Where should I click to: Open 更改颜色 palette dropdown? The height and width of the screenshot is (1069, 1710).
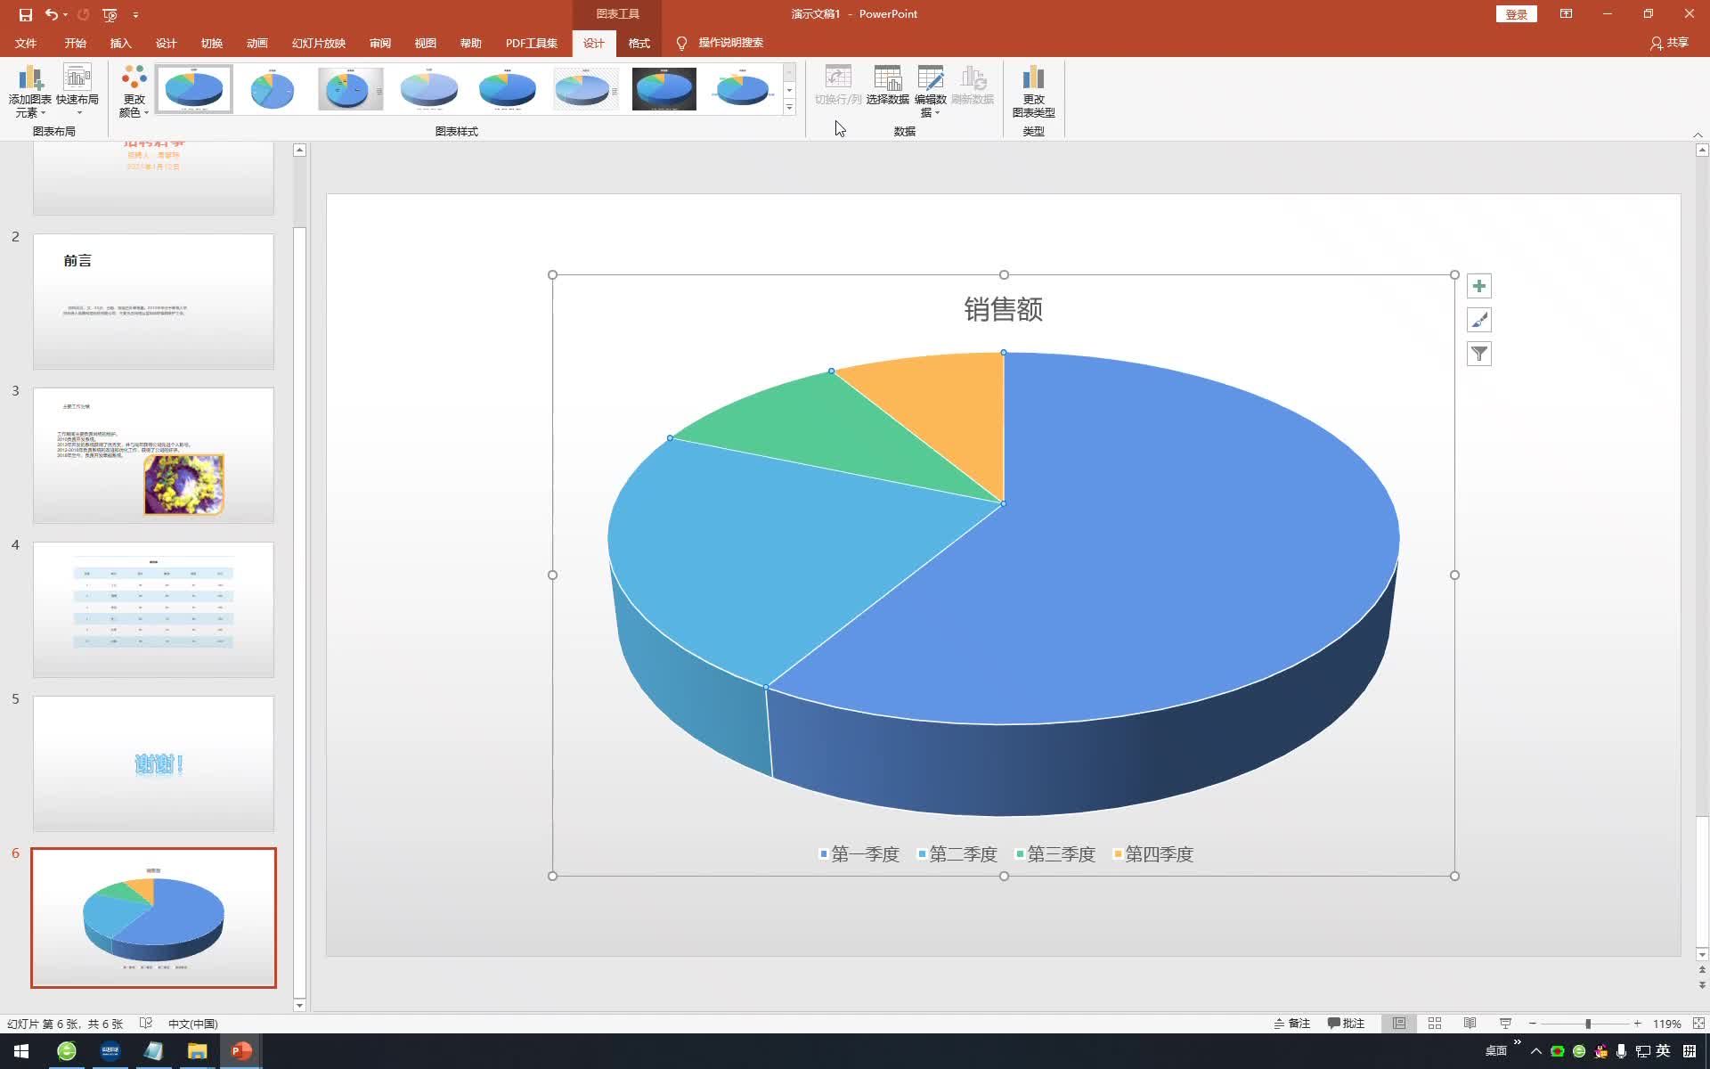point(134,91)
